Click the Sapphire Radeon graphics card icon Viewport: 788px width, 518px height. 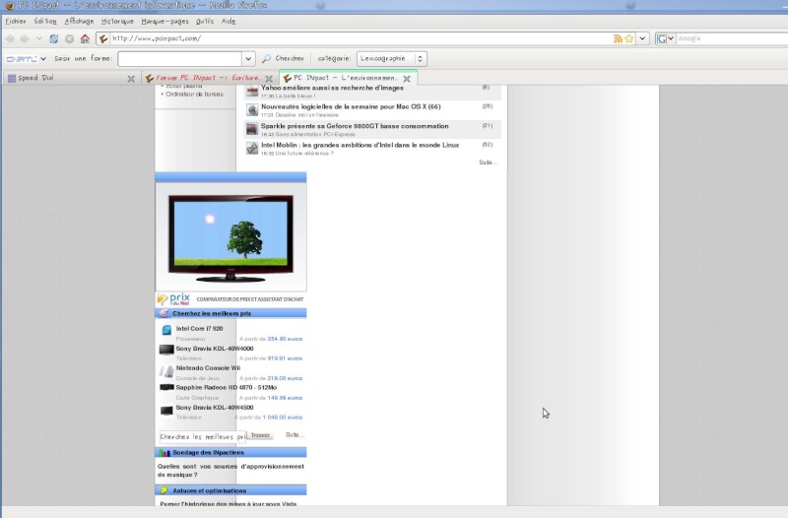[166, 387]
